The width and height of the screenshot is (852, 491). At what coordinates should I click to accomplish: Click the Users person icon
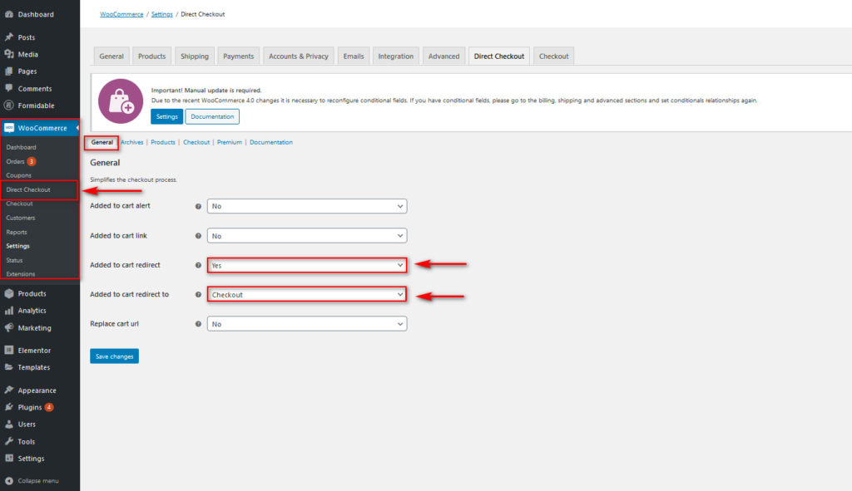pos(9,425)
